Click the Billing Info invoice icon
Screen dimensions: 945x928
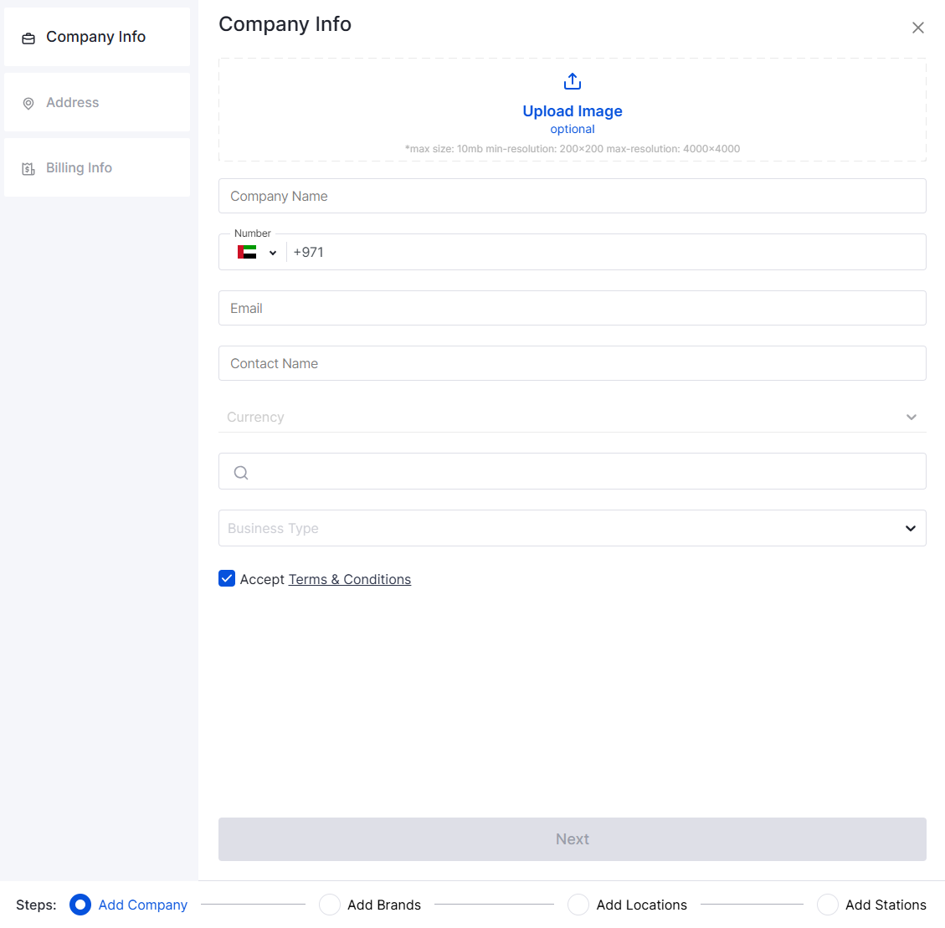tap(28, 167)
